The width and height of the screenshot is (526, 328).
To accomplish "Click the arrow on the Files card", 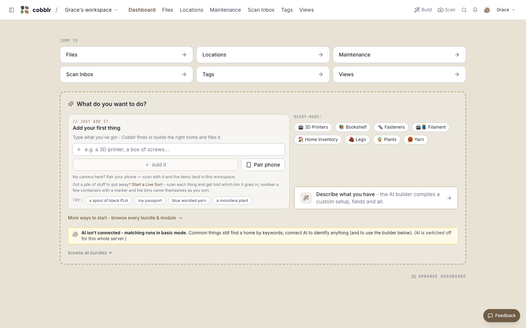I will tap(184, 55).
